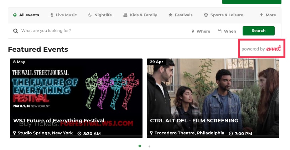The height and width of the screenshot is (150, 290).
Task: Select the first carousel page dot
Action: pos(140,146)
